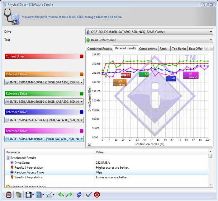
Task: Select the Benchmark Results tree row
Action: pos(107,158)
